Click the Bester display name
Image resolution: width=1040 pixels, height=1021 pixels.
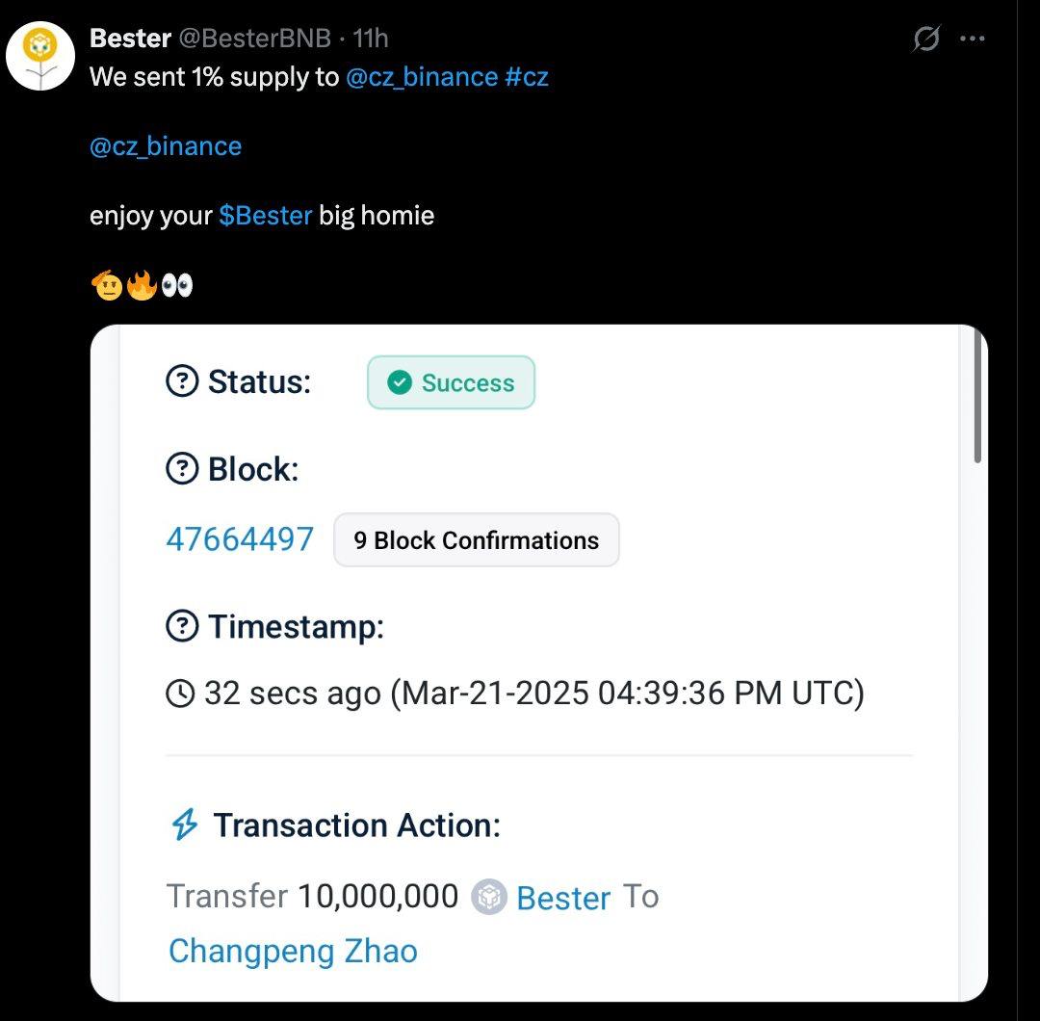[x=131, y=39]
